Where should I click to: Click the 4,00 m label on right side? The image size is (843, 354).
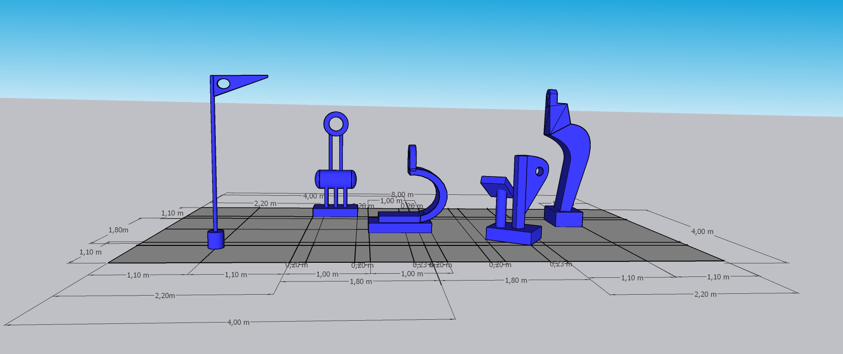coord(702,231)
